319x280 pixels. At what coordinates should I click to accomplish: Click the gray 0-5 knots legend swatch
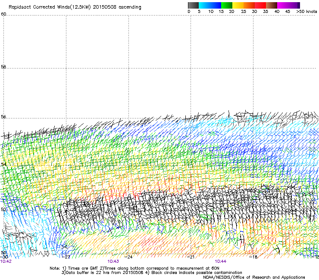pyautogui.click(x=193, y=5)
